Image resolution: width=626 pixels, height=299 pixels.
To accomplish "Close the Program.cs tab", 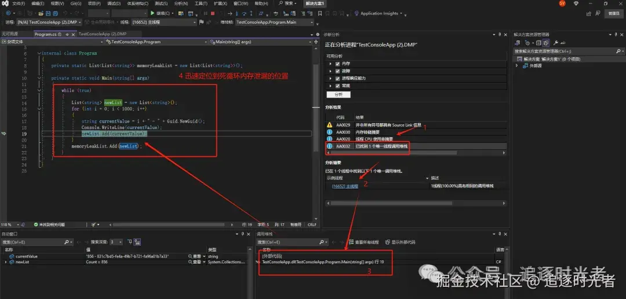I will [x=72, y=35].
